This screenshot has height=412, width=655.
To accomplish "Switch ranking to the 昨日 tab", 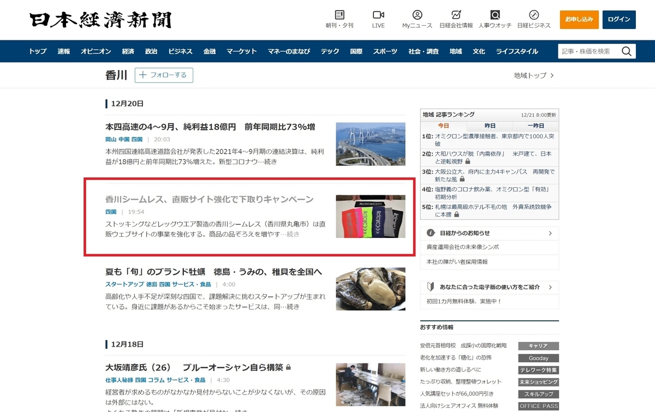I will pos(490,126).
